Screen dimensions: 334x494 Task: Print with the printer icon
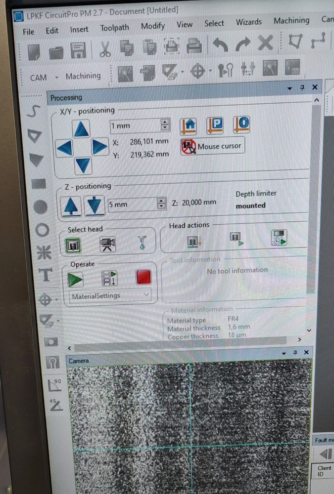click(x=194, y=45)
